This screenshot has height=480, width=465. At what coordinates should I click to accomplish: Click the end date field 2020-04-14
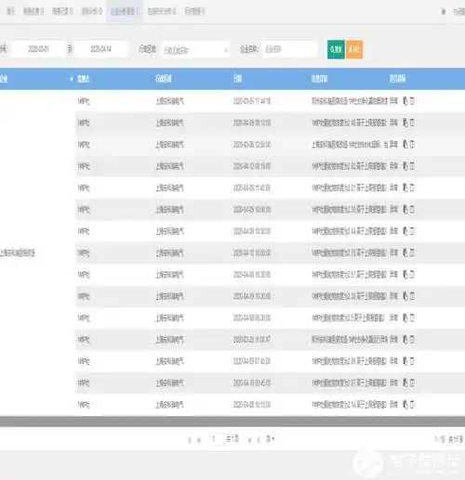pyautogui.click(x=100, y=49)
